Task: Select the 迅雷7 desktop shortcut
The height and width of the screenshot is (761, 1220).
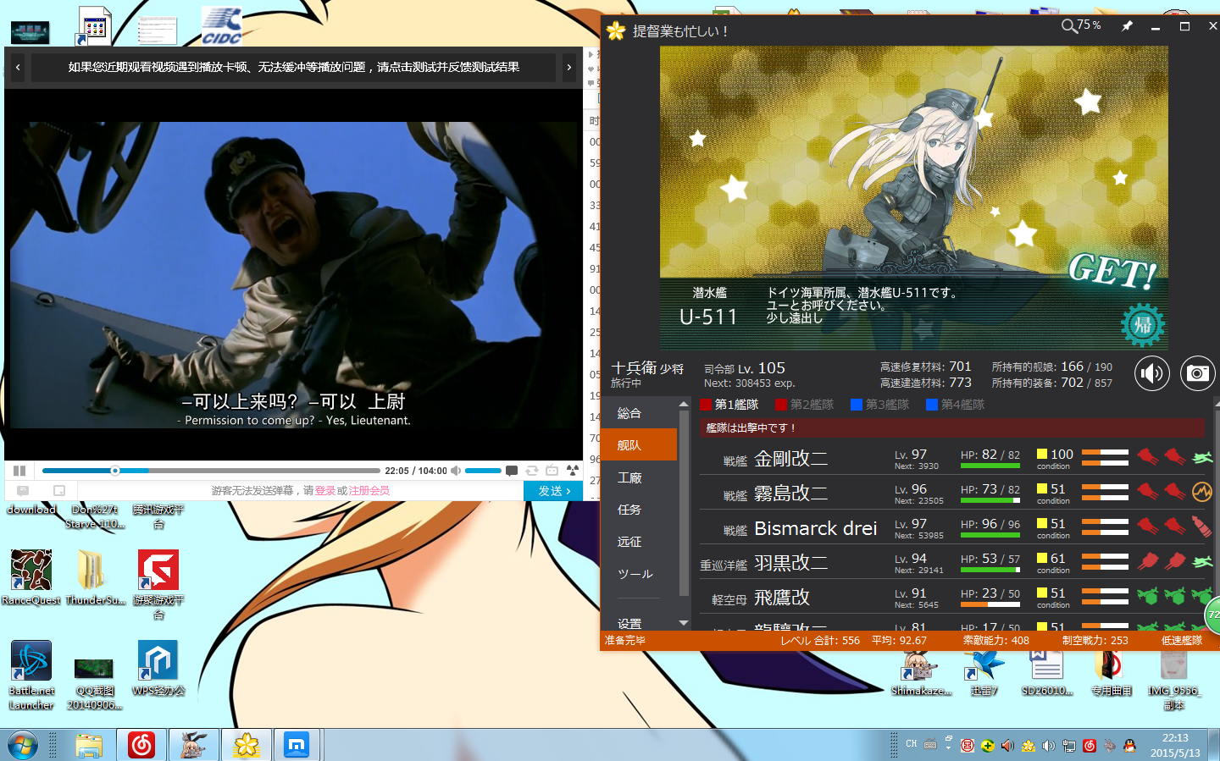Action: (984, 675)
